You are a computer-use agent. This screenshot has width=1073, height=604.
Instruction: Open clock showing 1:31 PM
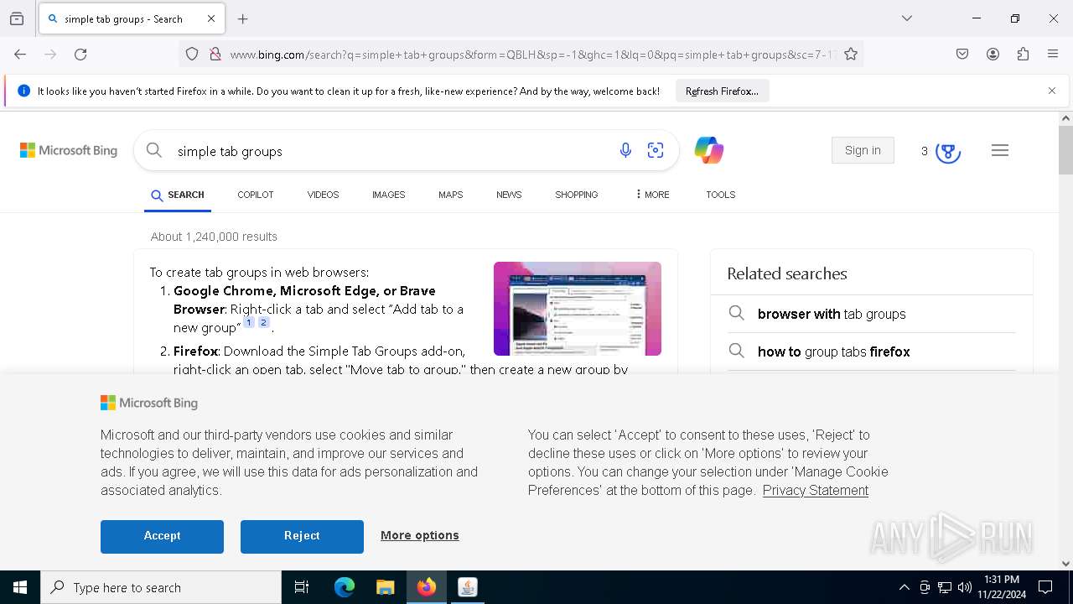click(1002, 587)
